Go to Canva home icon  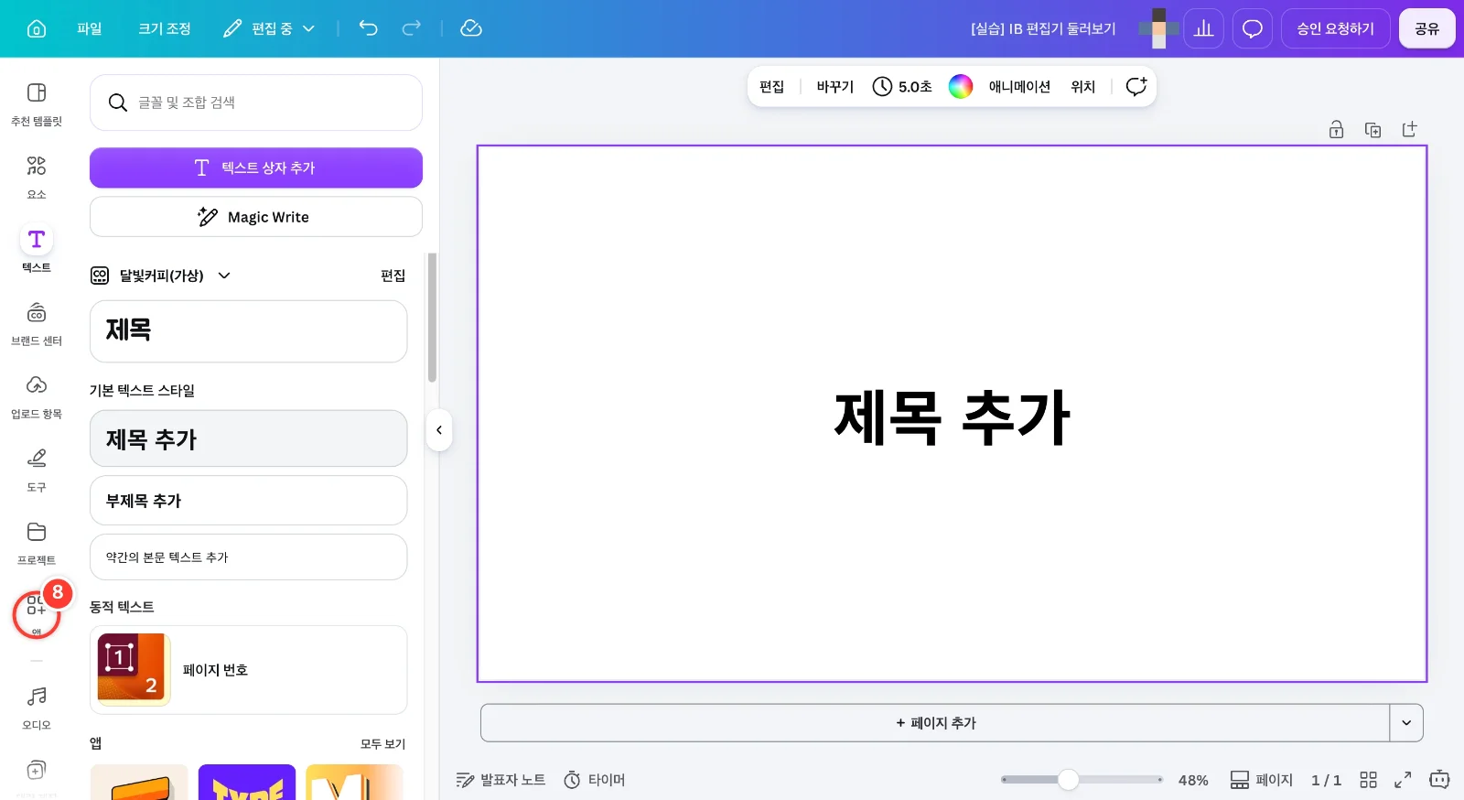(37, 28)
